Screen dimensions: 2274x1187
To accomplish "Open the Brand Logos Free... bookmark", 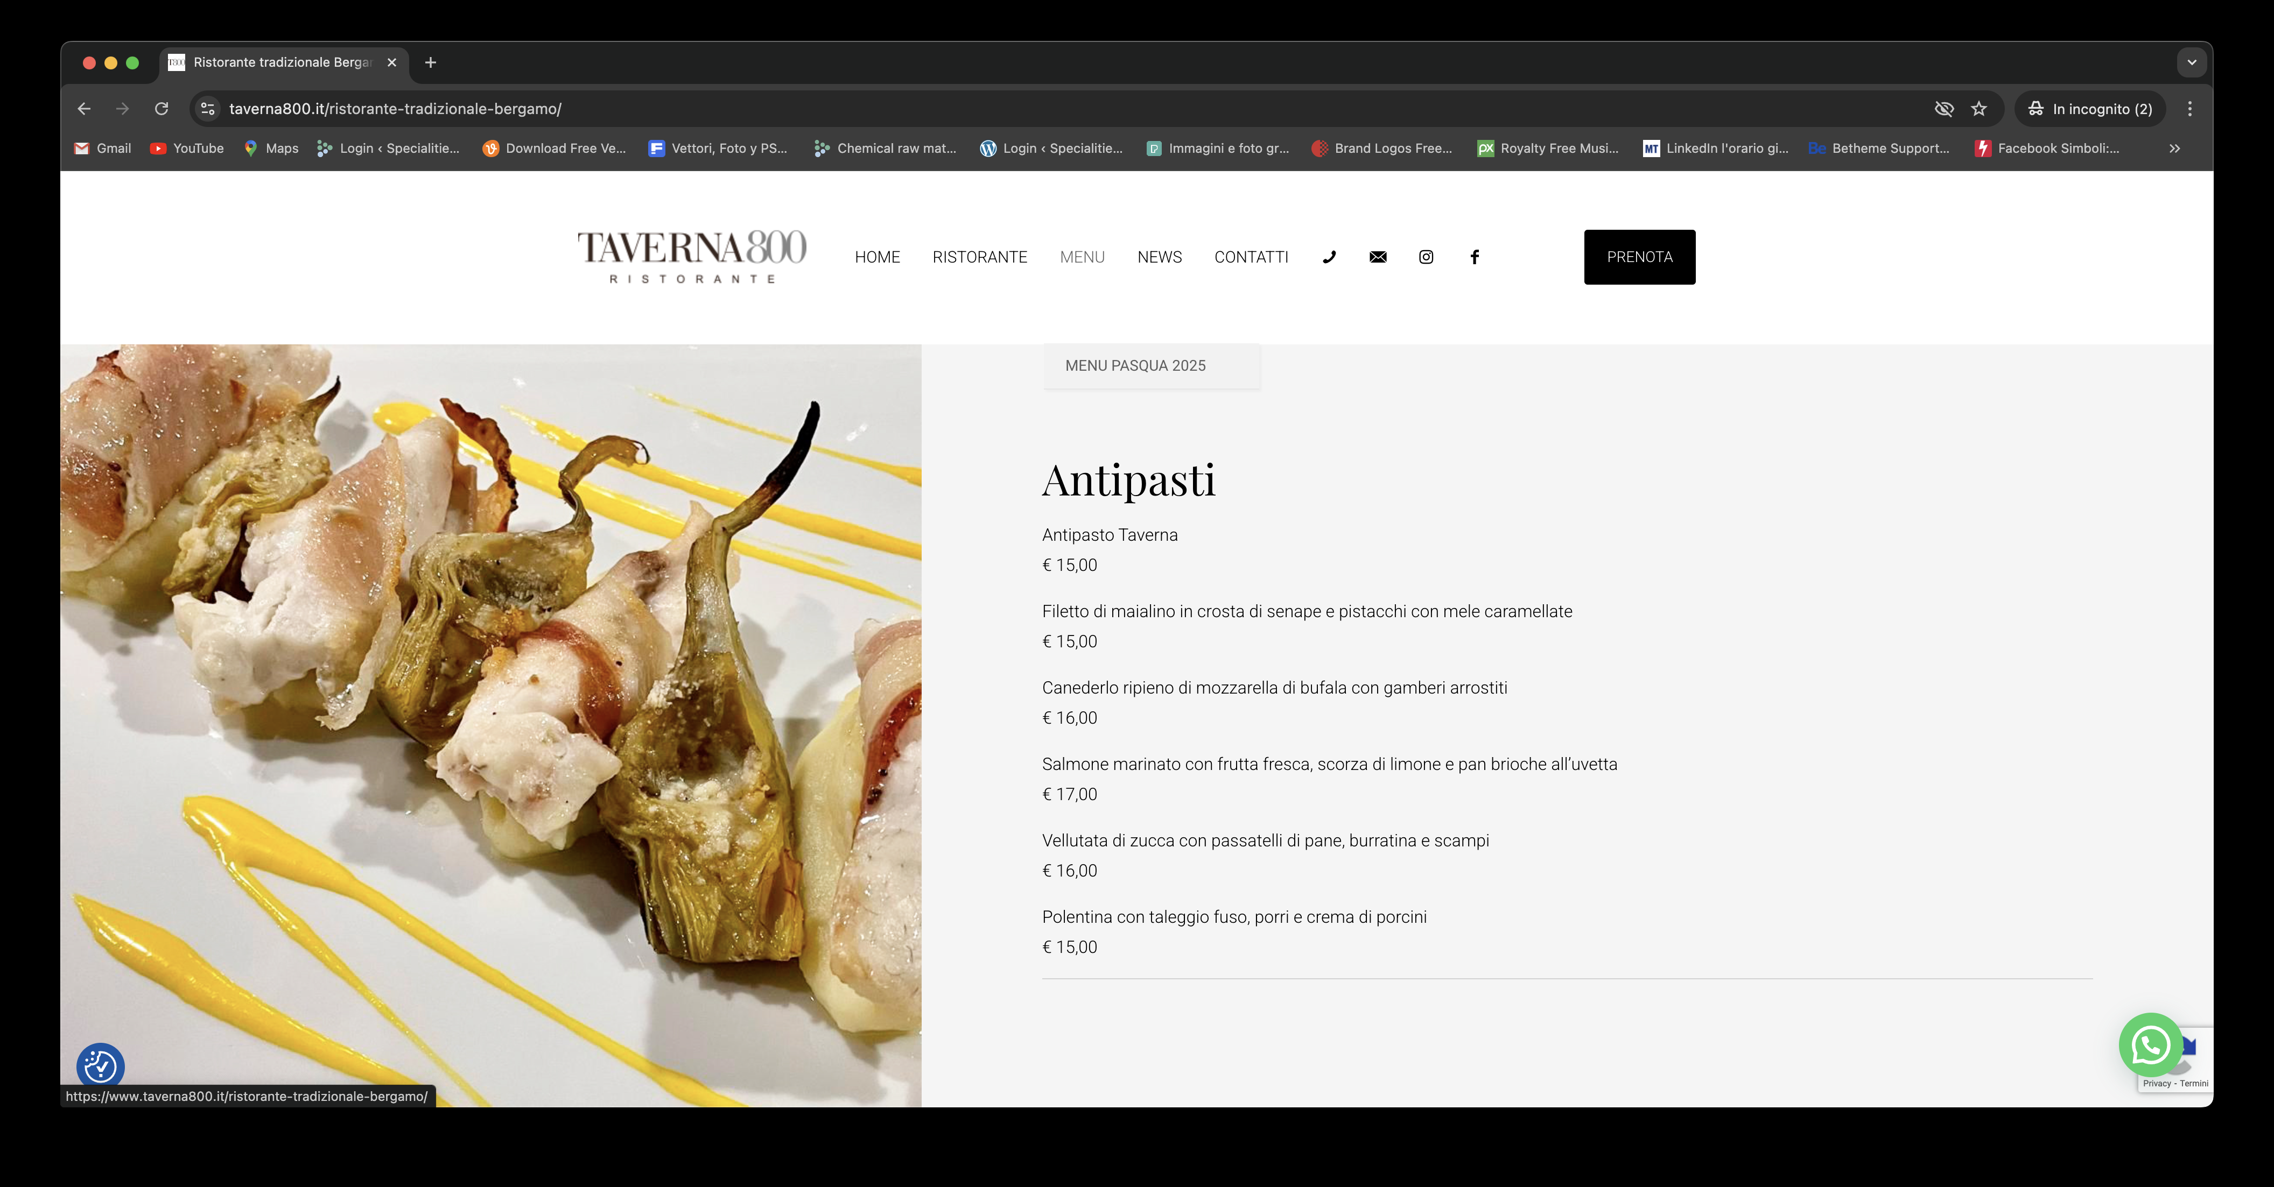I will [1382, 149].
